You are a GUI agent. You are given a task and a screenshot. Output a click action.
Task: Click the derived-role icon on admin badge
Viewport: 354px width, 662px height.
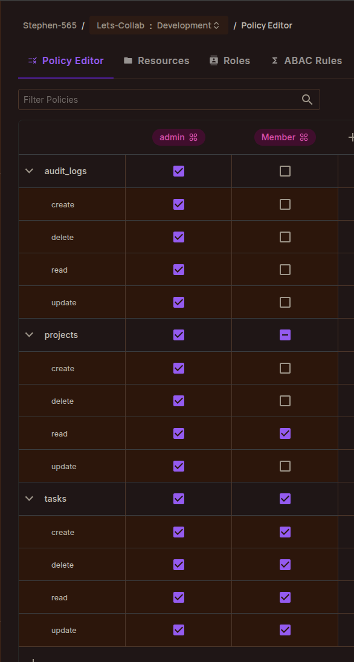tap(193, 137)
